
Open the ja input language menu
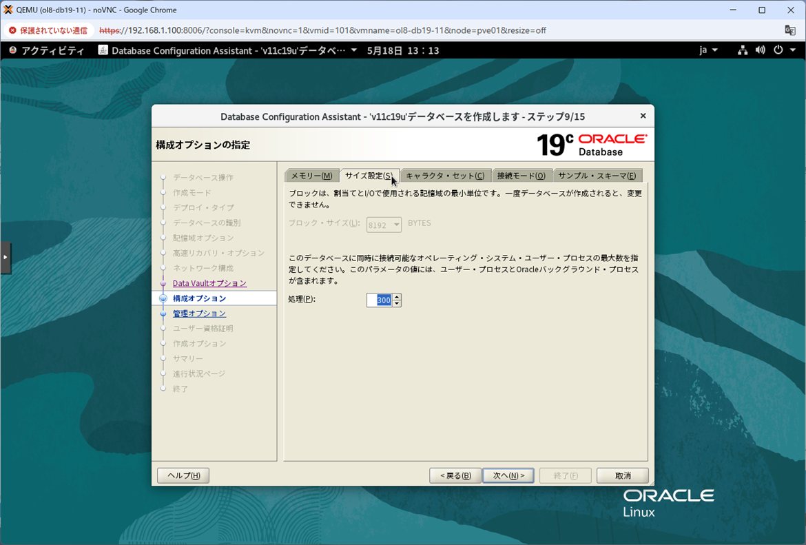tap(708, 50)
